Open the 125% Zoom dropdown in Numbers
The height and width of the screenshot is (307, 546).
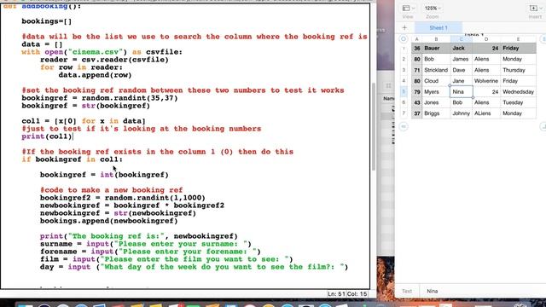click(433, 8)
